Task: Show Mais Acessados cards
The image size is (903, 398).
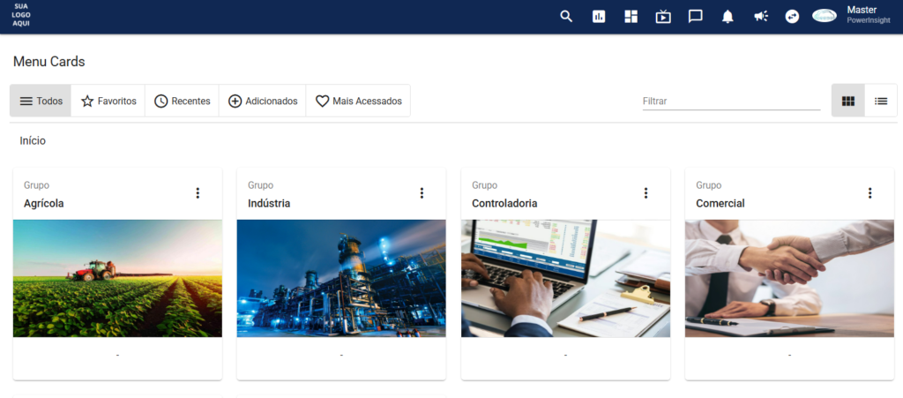Action: pyautogui.click(x=358, y=101)
